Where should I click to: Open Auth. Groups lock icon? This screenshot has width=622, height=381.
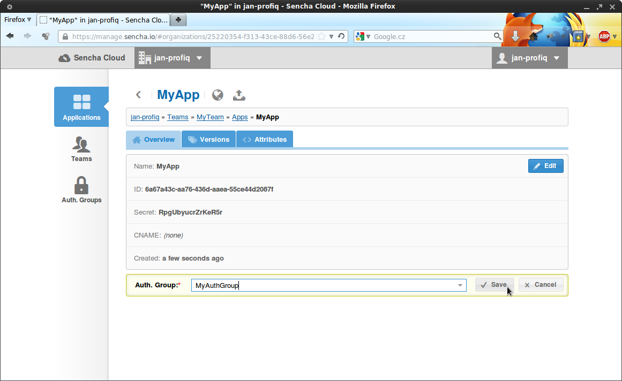81,186
